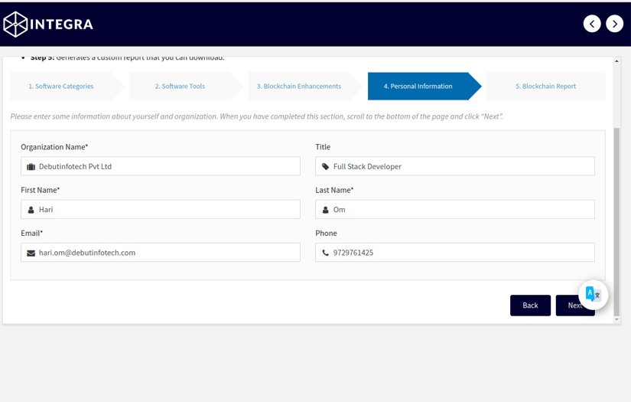631x402 pixels.
Task: Click person icon in Last Name field
Action: point(326,210)
